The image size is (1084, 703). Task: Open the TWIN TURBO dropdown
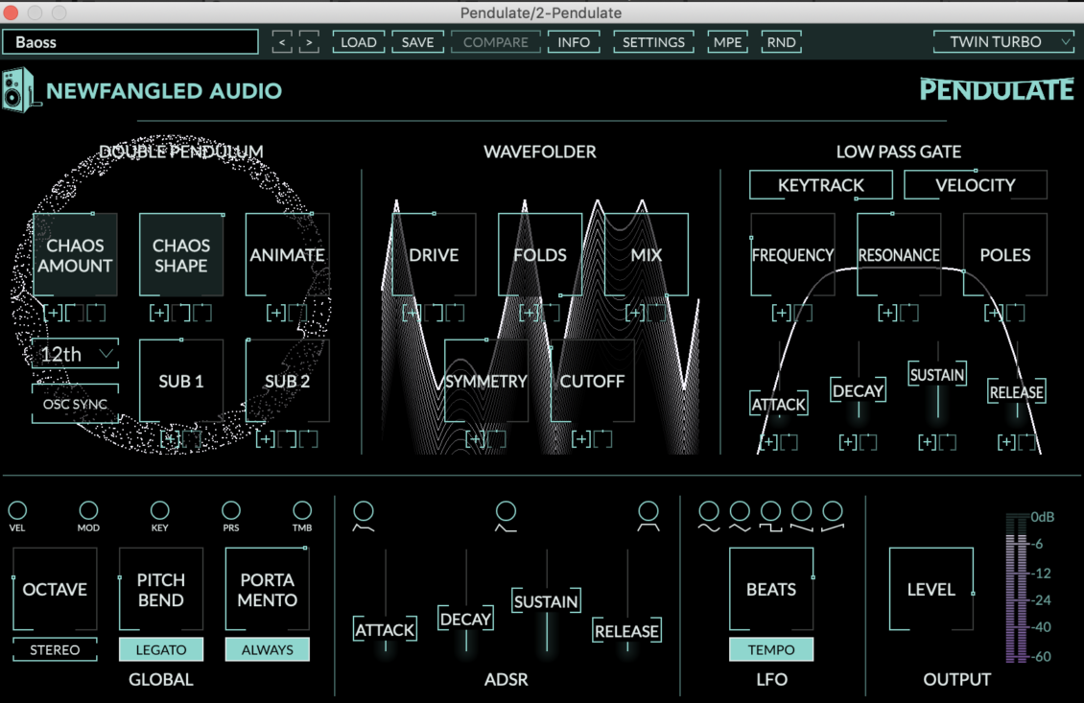[1002, 41]
